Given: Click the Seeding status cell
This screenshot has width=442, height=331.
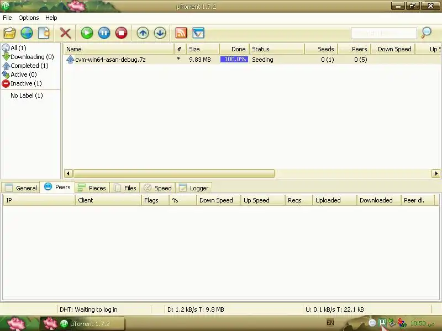Looking at the screenshot, I should 262,60.
